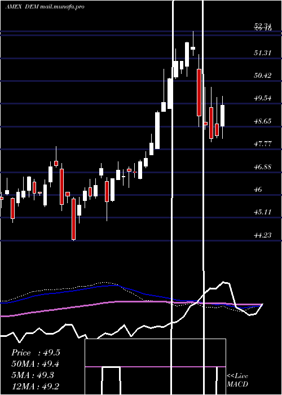Click the 12MA : 49.2 readout
Image resolution: width=282 pixels, height=395 pixels.
tap(35, 386)
